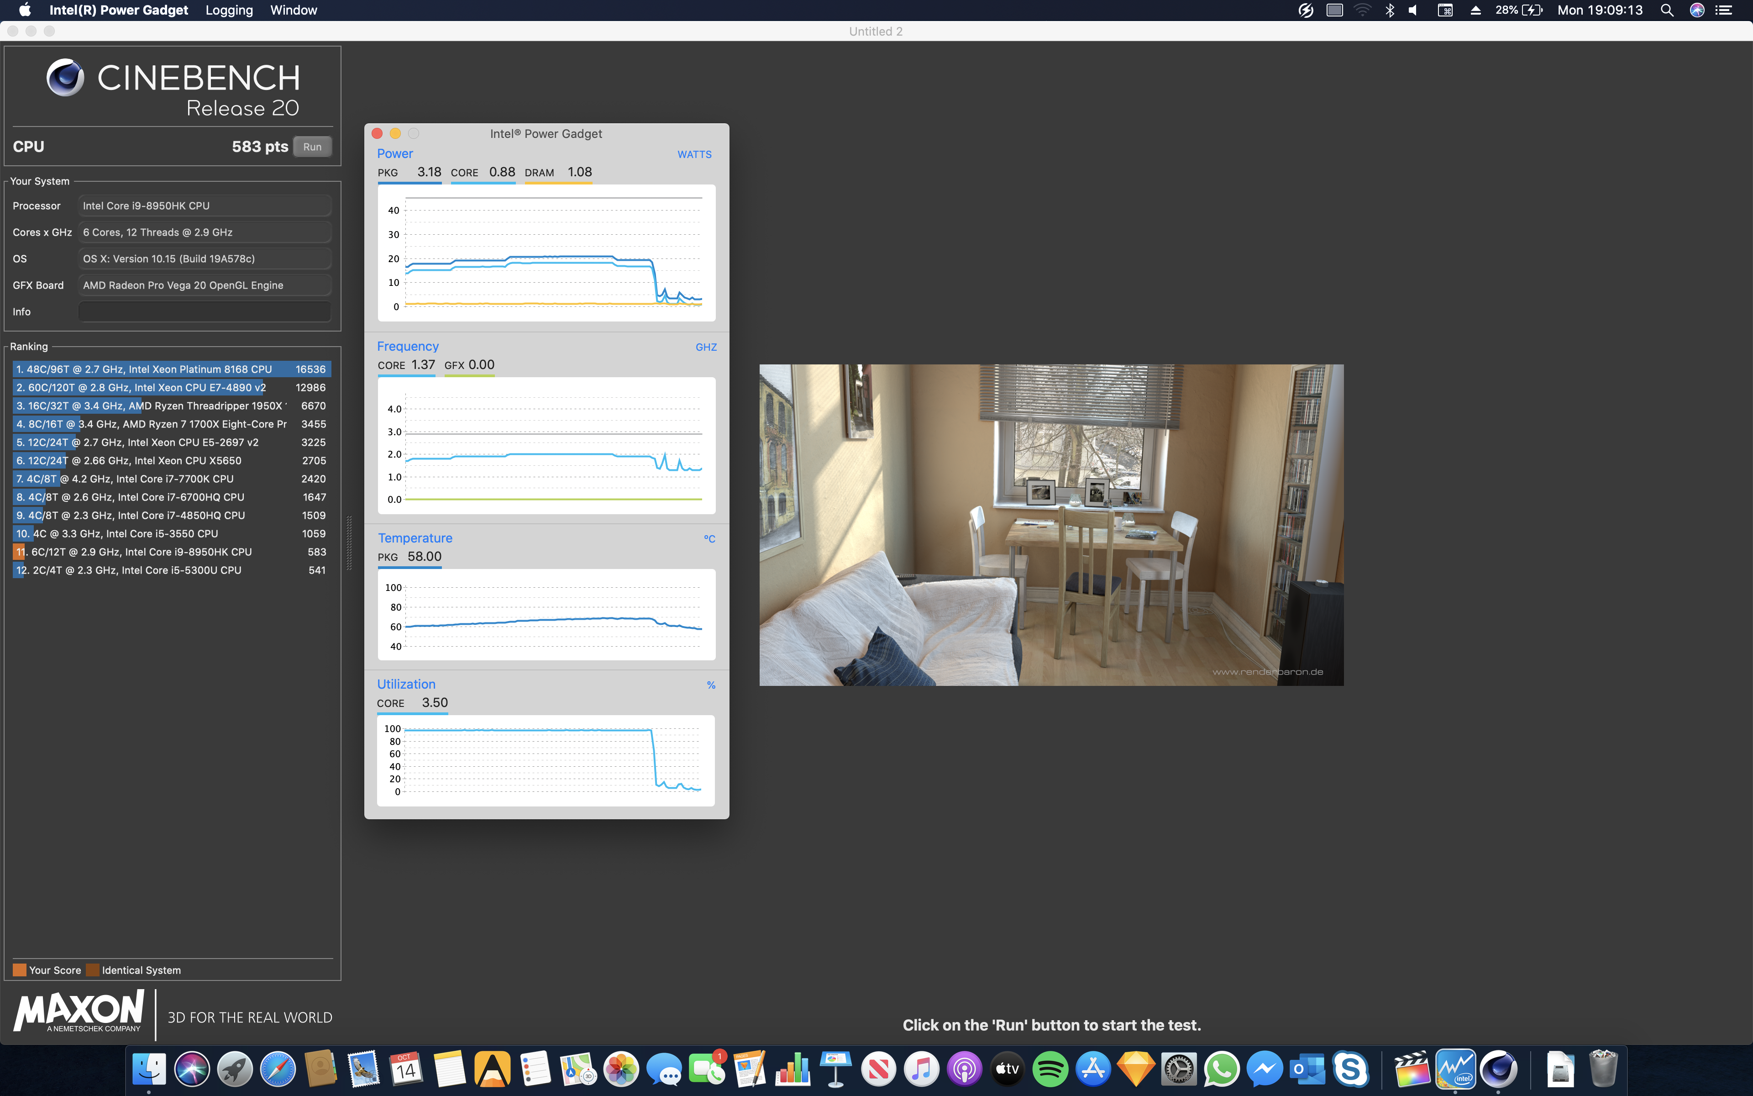Open the Bluetooth status menu
This screenshot has width=1753, height=1096.
pos(1389,10)
